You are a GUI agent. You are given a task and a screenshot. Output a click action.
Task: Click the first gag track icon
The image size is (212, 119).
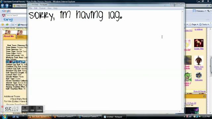coord(7,62)
